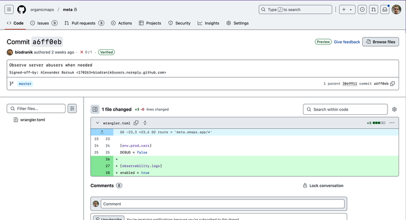Open notifications inbox icon
Viewport: 406px width, 220px height.
(385, 10)
